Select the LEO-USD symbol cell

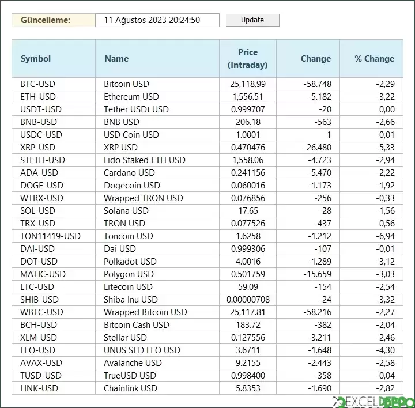point(38,350)
